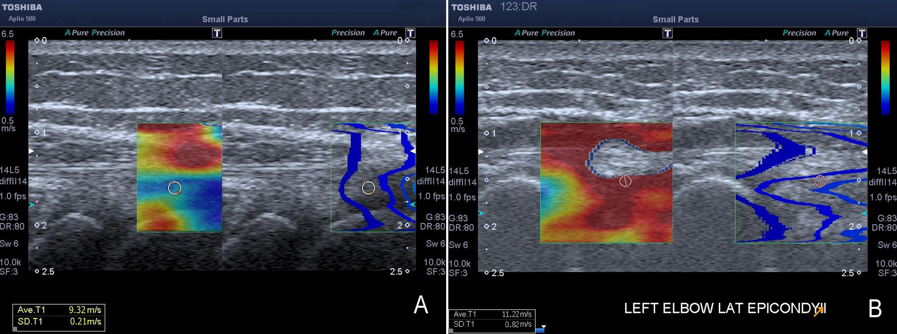Click the cyan triangle marker on panel B's left edge
Image resolution: width=897 pixels, height=334 pixels.
pos(481,213)
